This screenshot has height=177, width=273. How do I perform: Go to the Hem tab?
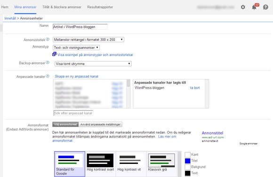5,7
